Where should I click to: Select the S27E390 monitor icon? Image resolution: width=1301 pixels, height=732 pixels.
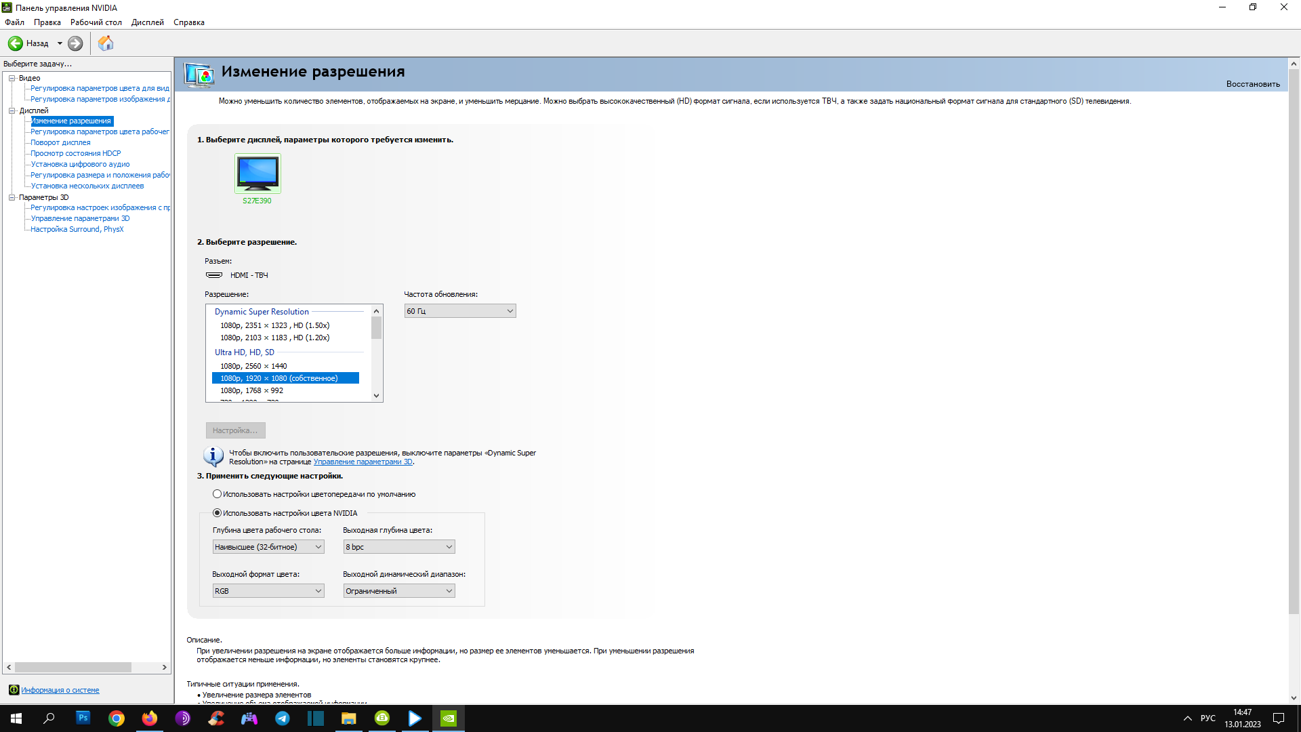point(257,174)
